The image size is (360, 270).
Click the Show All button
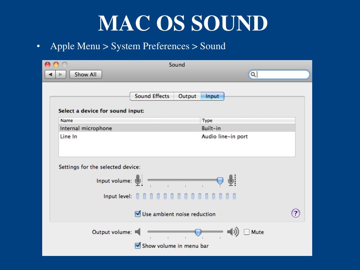point(85,75)
